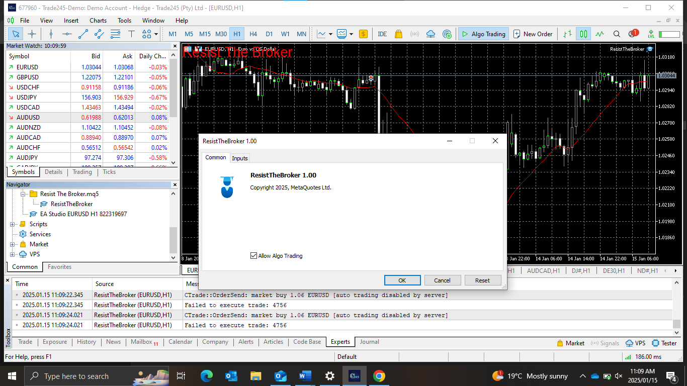Open the shapes objects dropdown arrow
Screen dimensions: 687x386
(x=156, y=34)
